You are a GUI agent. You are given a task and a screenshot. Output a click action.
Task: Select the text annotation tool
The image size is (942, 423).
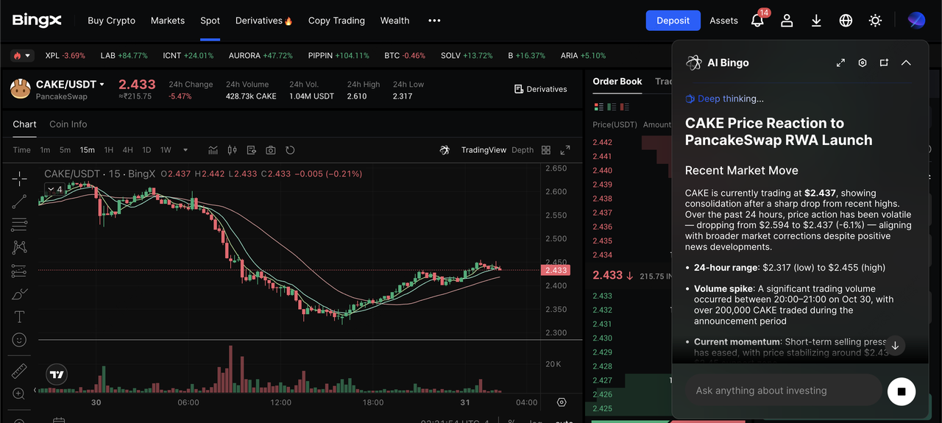pos(19,316)
